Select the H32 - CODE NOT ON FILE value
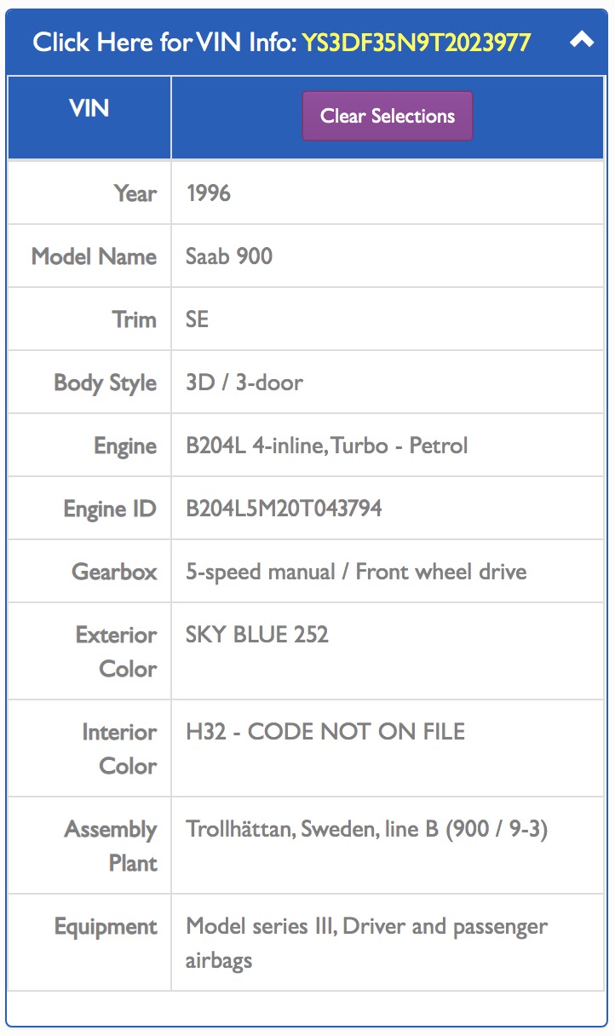 [x=325, y=732]
